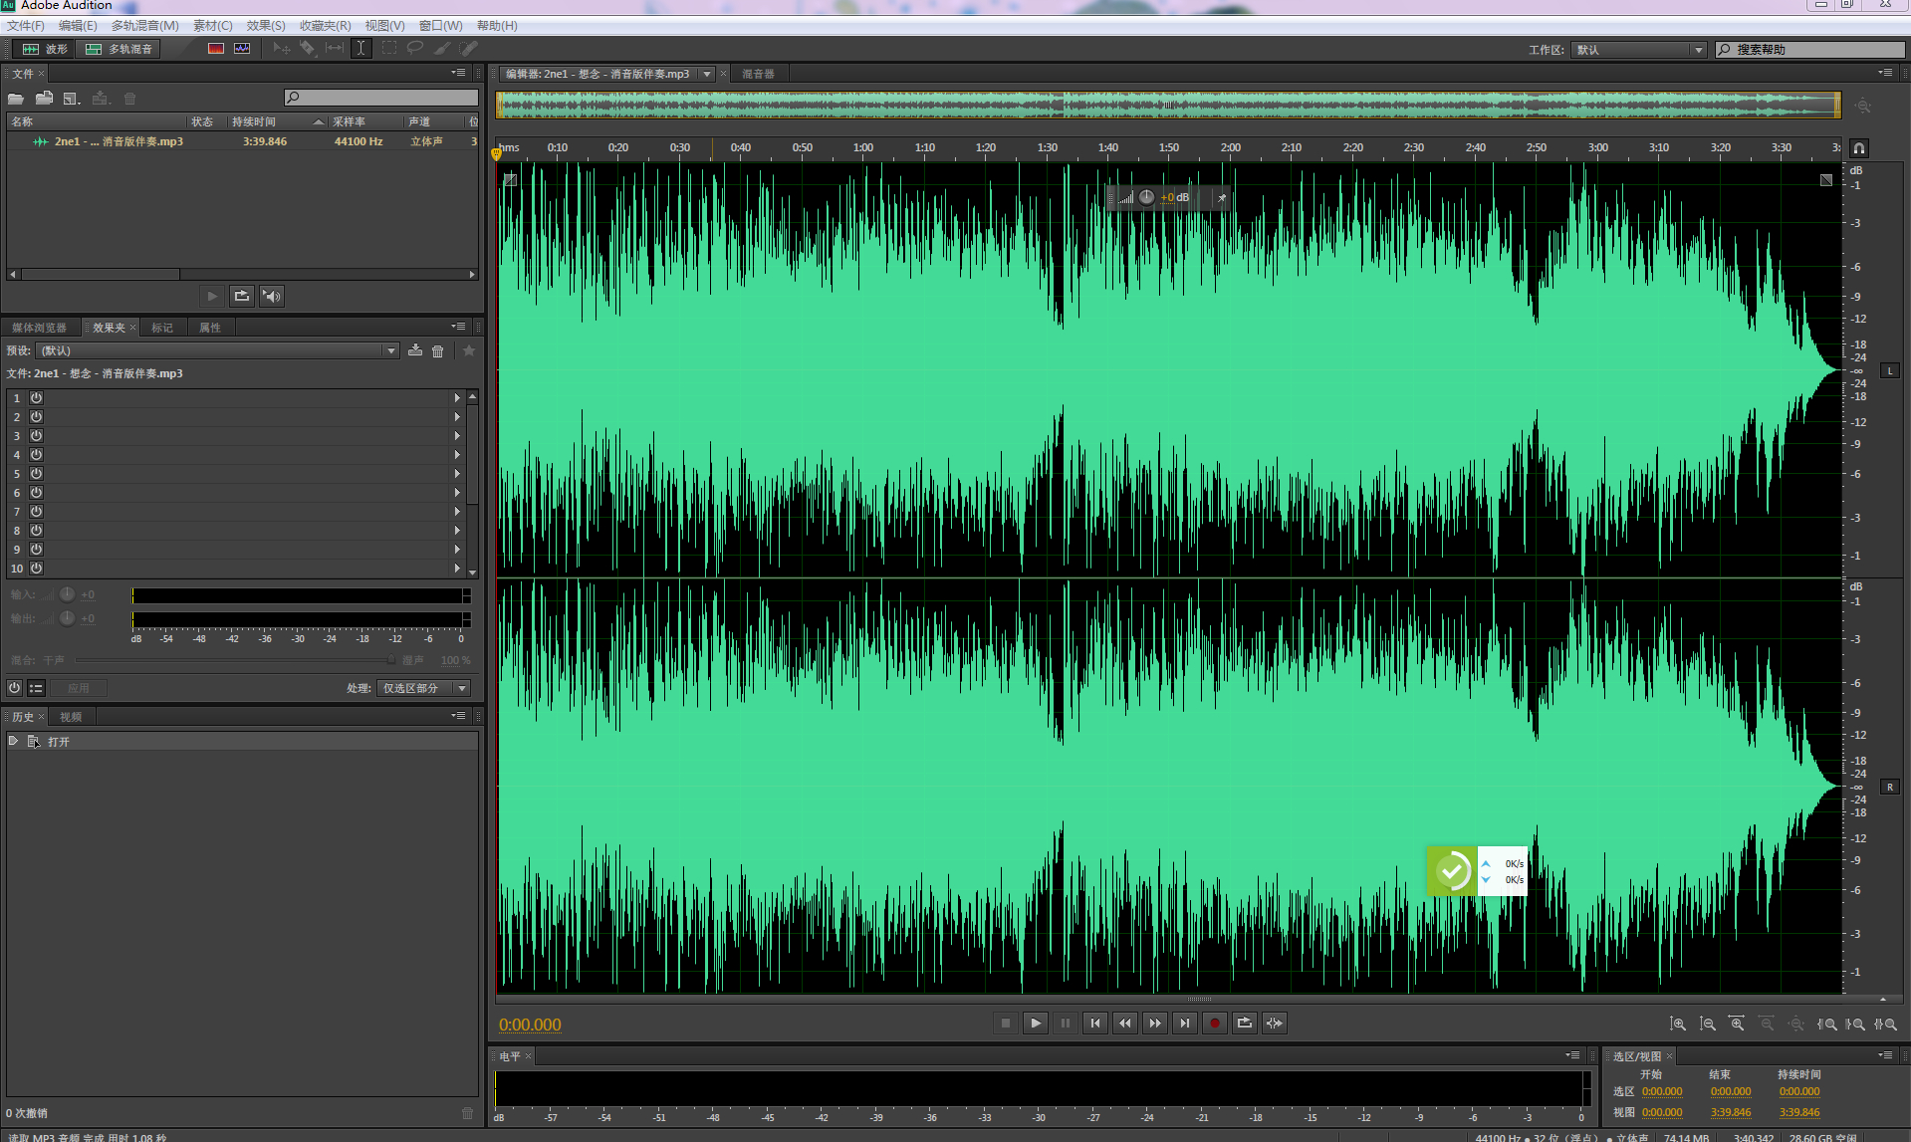This screenshot has height=1142, width=1911.
Task: Show the spectral frequency display
Action: (216, 49)
